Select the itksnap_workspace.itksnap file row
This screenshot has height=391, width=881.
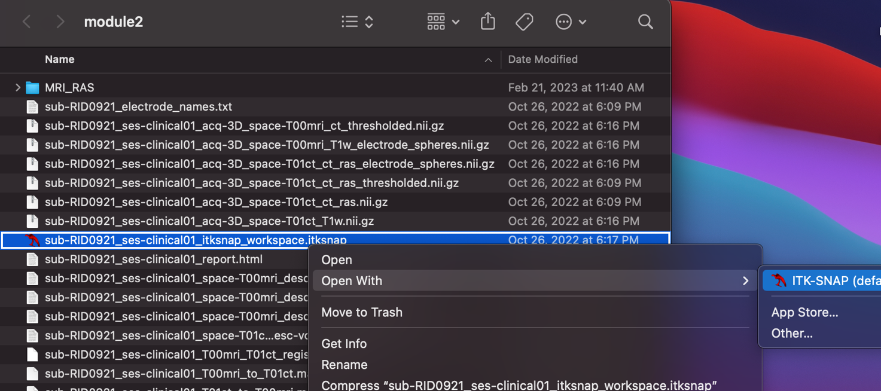coord(335,240)
